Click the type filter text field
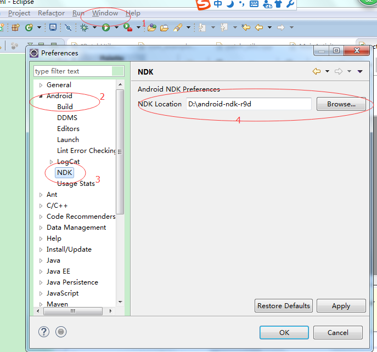 pos(79,71)
